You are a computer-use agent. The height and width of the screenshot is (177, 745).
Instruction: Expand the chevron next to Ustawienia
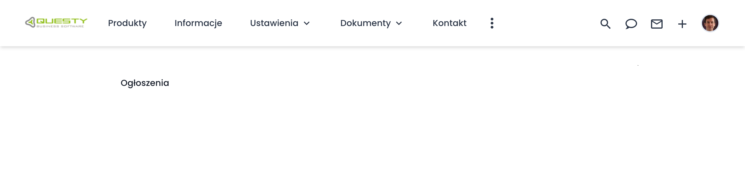pos(307,23)
